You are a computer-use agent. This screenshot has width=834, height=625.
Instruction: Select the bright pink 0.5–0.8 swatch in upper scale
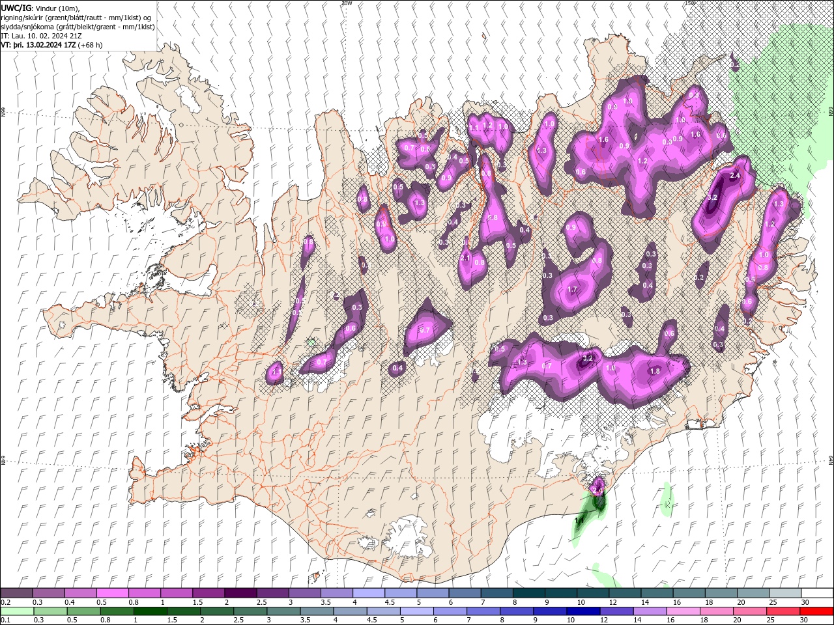tap(112, 593)
